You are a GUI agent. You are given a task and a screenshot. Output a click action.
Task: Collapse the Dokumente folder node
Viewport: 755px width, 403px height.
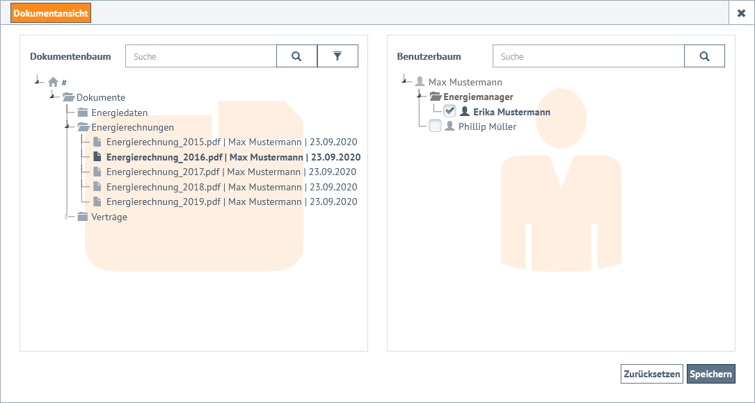[52, 97]
